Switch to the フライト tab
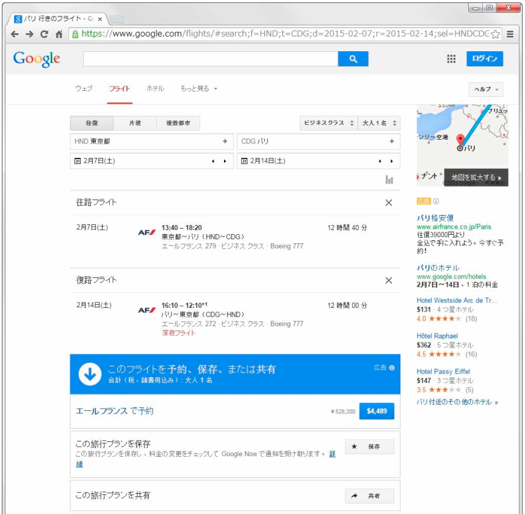The width and height of the screenshot is (525, 514). point(120,89)
